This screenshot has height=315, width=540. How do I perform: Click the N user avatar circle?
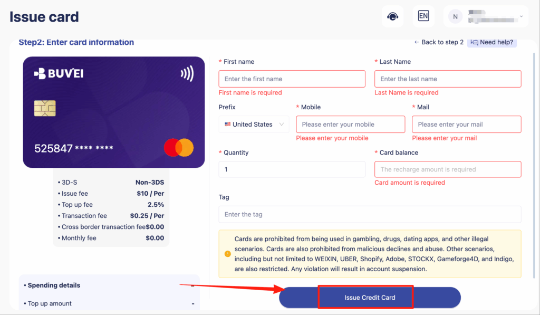tap(455, 16)
